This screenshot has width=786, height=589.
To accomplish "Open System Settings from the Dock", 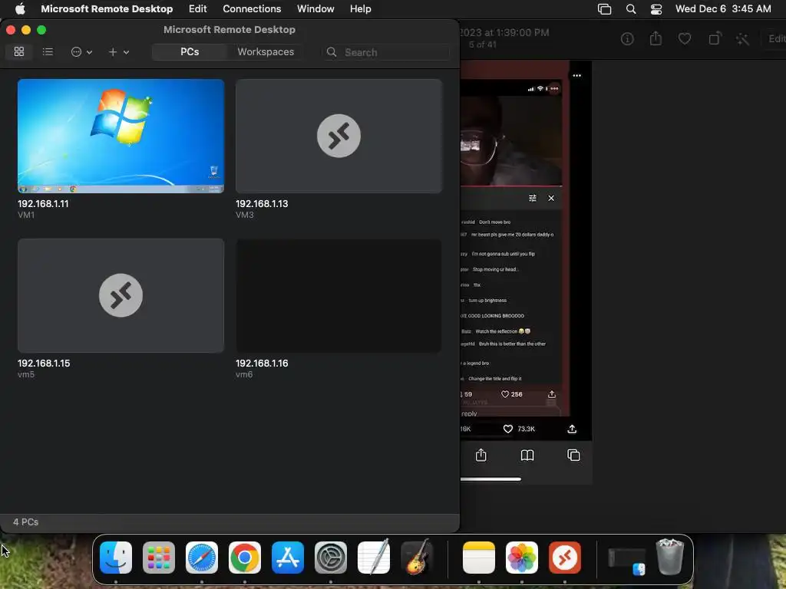I will click(331, 558).
